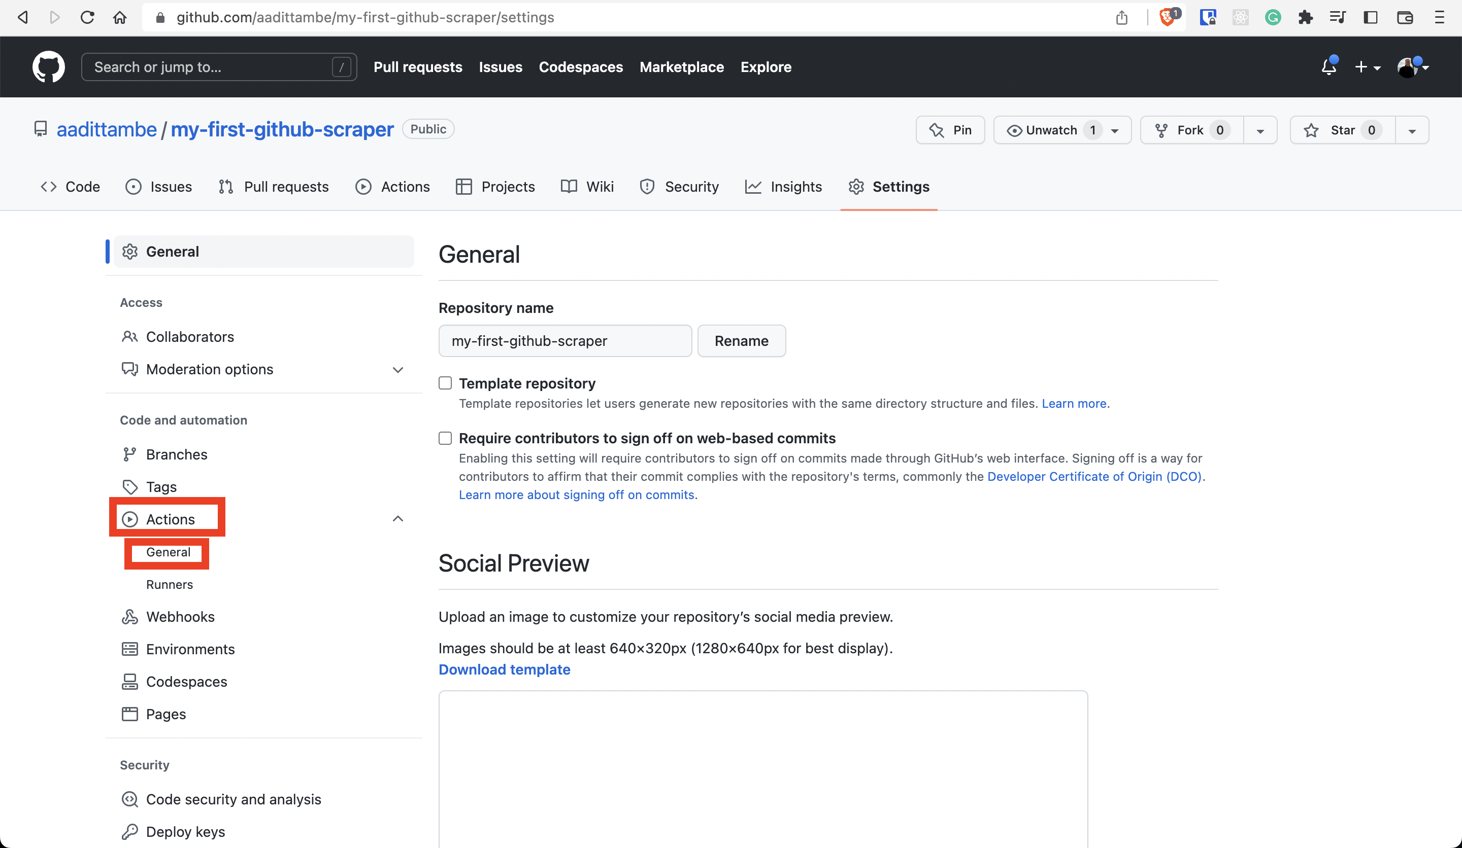
Task: Enable Require contributors to sign off checkbox
Action: coord(445,437)
